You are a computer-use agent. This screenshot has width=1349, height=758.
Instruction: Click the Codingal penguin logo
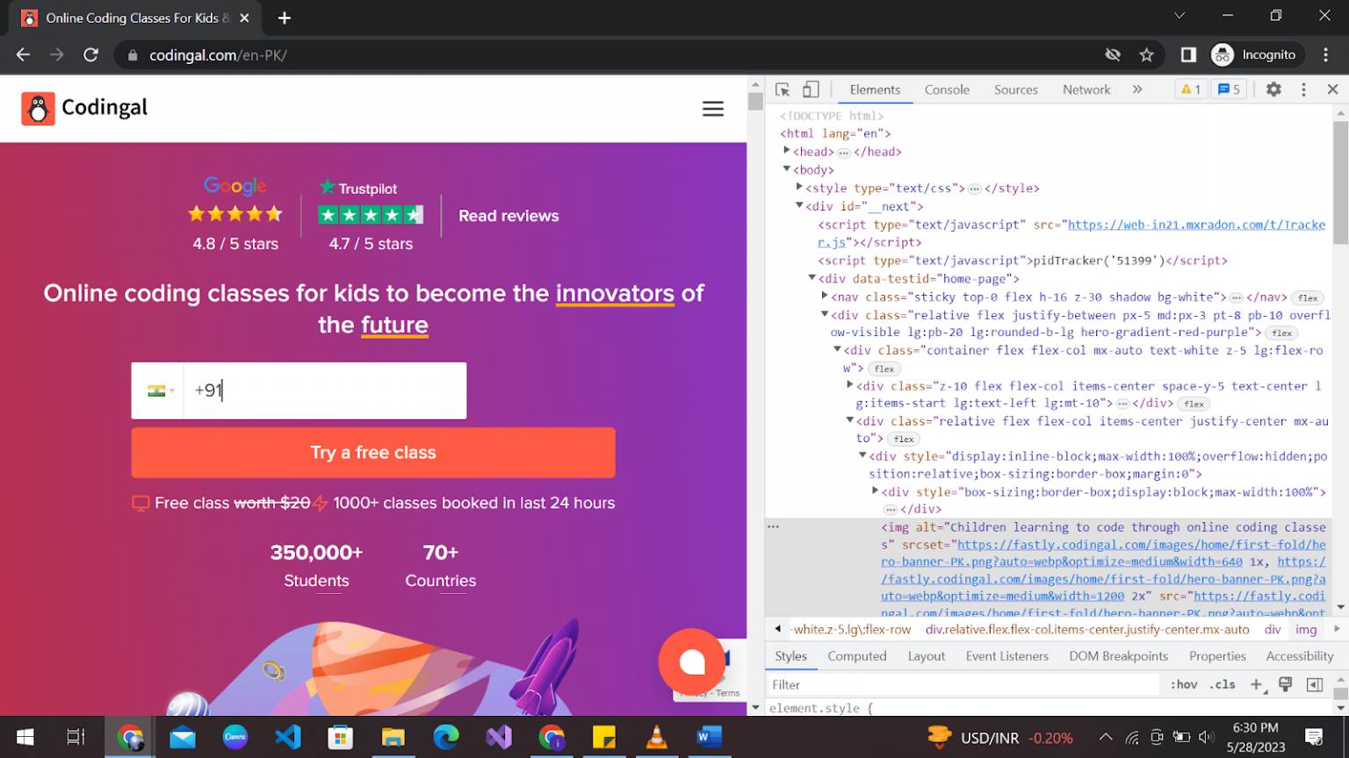(x=37, y=107)
